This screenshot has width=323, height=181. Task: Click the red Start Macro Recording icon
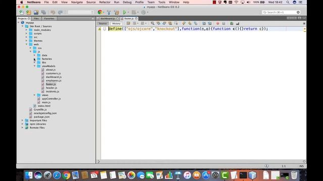coord(218,24)
